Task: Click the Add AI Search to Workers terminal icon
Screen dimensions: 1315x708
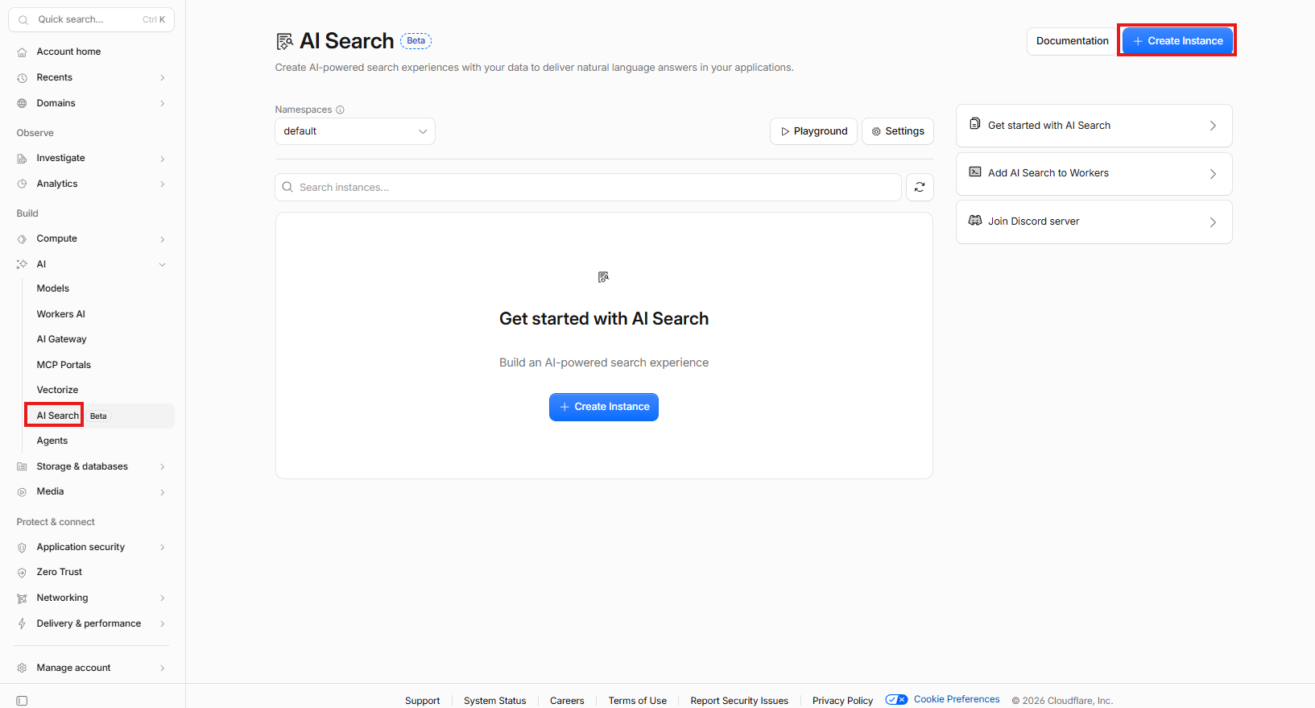Action: [974, 172]
